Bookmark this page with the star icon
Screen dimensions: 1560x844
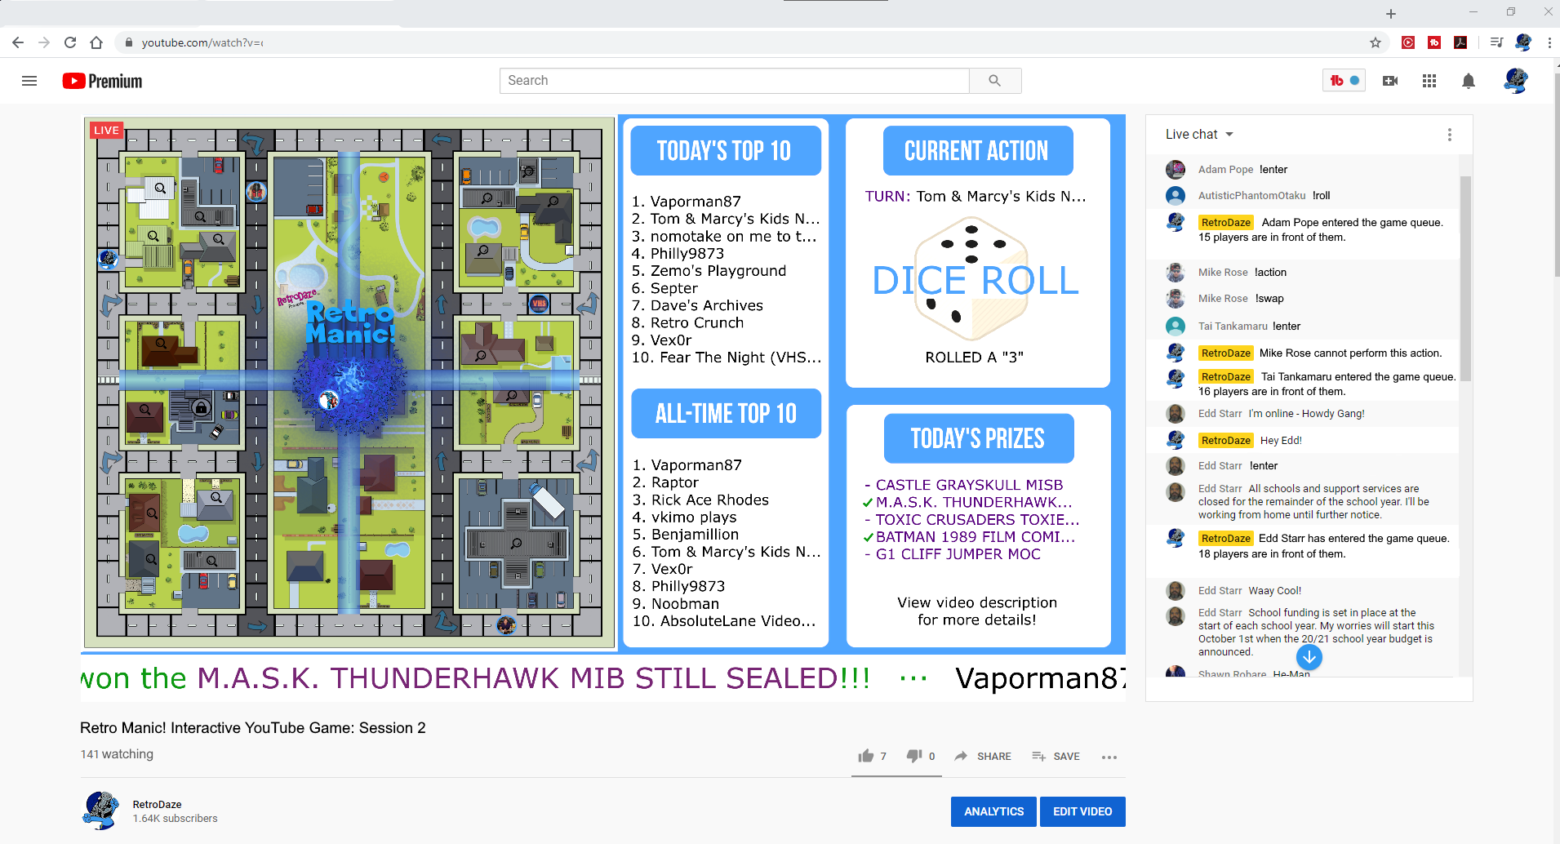pyautogui.click(x=1376, y=42)
